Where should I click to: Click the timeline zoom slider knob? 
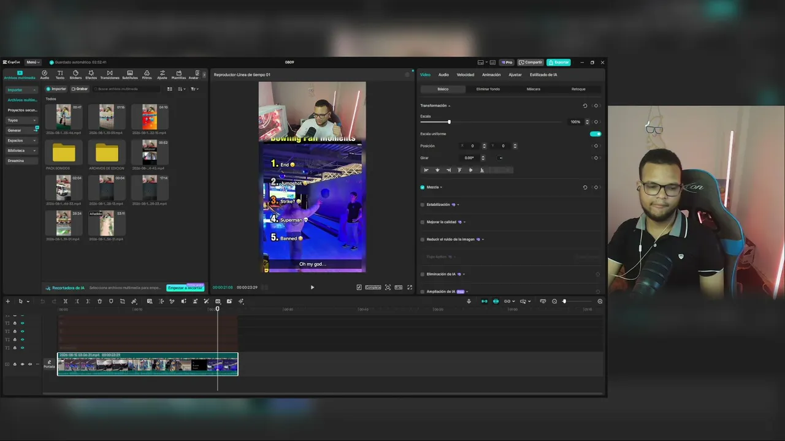(x=564, y=301)
